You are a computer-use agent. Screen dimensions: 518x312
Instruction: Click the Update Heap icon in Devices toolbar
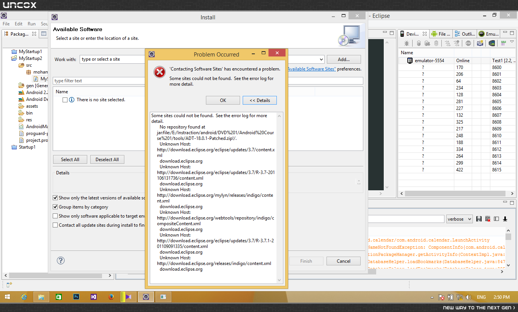(x=419, y=43)
